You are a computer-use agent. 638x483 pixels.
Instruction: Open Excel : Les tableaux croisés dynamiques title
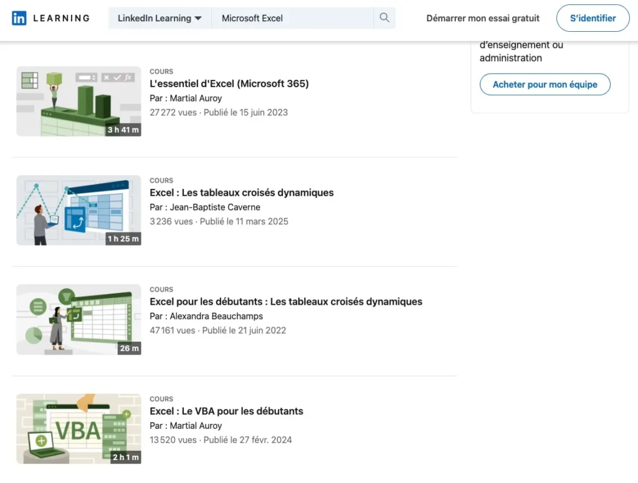(x=242, y=193)
